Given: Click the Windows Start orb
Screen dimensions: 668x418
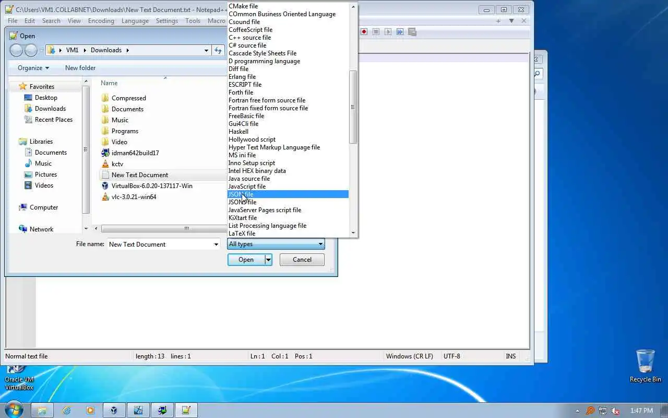Looking at the screenshot, I should [x=14, y=410].
